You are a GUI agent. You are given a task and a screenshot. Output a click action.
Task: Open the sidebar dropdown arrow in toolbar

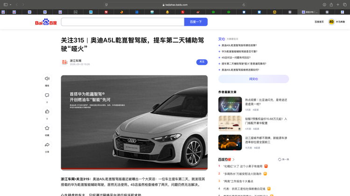11,5
